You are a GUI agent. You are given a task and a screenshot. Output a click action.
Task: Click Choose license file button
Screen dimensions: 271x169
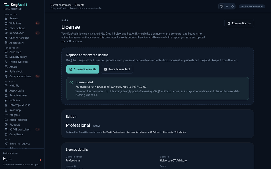83,69
